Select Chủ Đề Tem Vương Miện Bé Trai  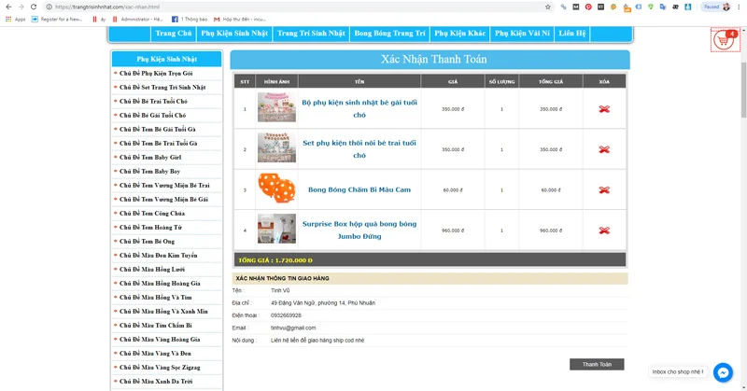(164, 186)
